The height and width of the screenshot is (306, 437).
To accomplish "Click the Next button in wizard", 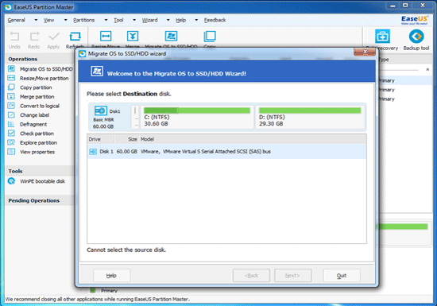I will pos(293,276).
